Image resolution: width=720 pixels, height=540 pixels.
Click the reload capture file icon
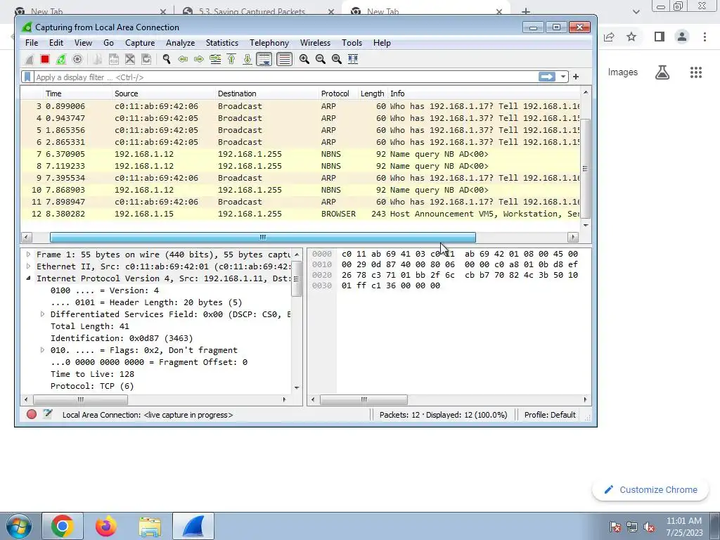(146, 59)
